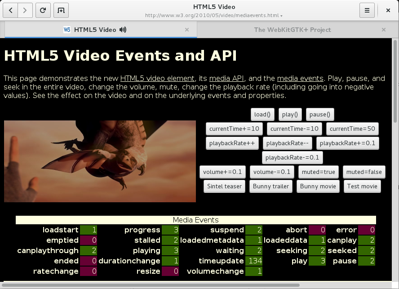Raise volume with volume+=0.1
The image size is (399, 289).
(223, 172)
